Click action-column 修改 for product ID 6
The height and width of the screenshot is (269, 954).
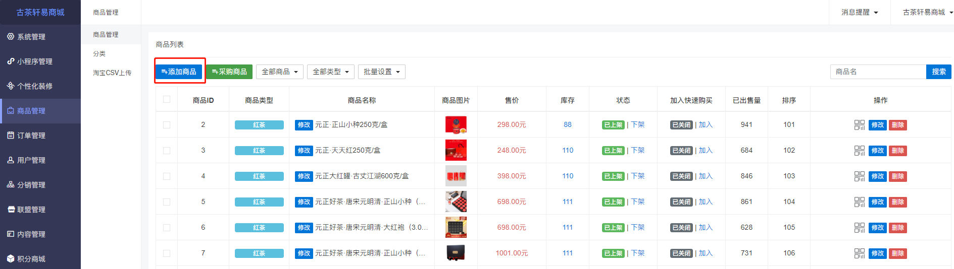click(x=878, y=228)
